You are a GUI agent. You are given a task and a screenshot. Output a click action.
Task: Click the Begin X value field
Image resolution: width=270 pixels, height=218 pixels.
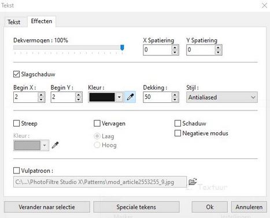[25, 97]
